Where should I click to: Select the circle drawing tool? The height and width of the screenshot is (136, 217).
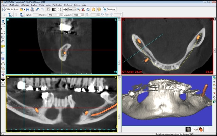click(3, 42)
